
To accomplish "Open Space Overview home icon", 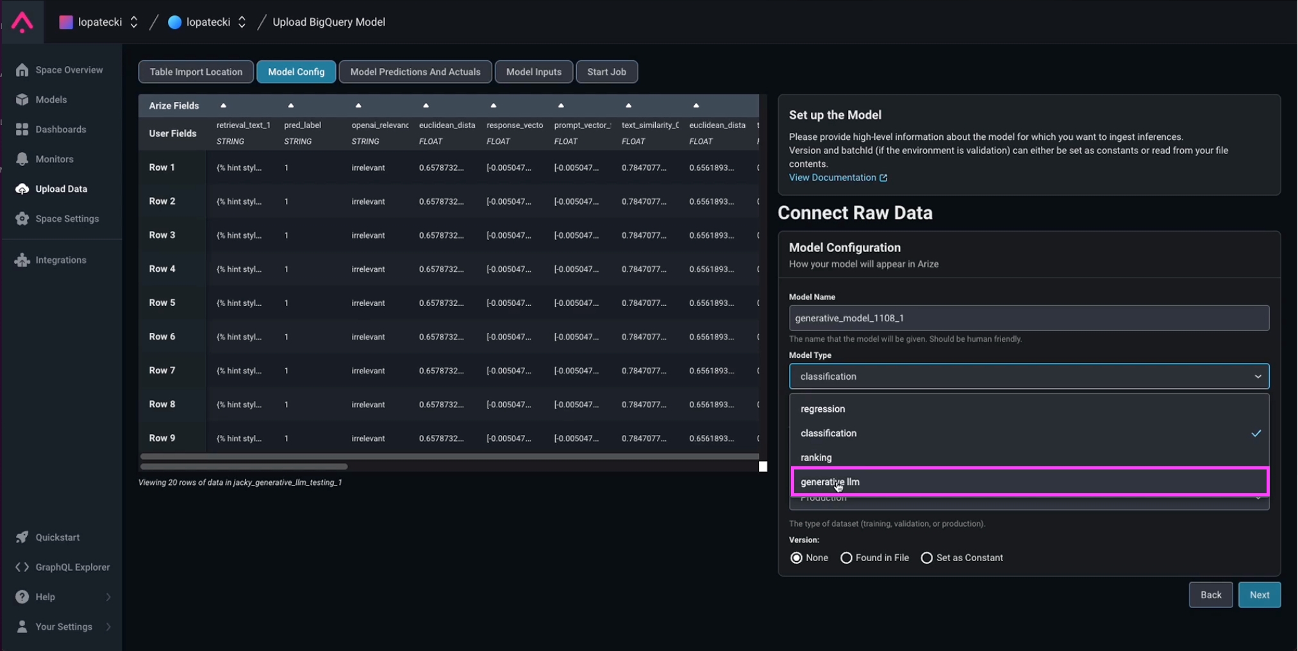I will pos(22,70).
